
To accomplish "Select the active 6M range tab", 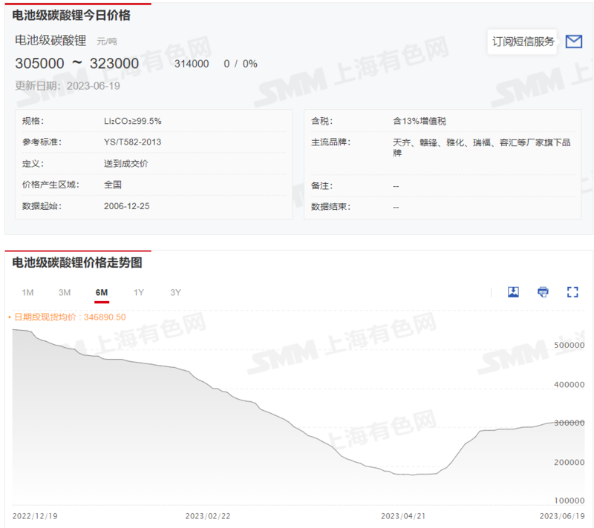I will pos(102,292).
